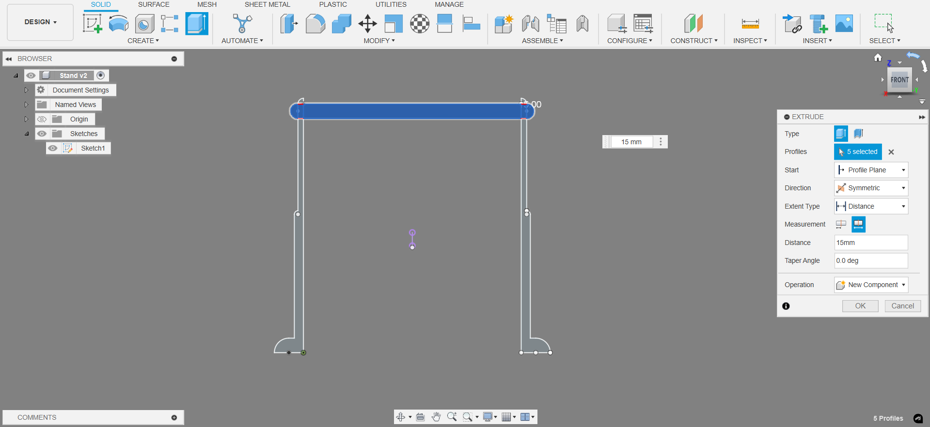
Task: Click the Distance input field showing 15mm
Action: [x=871, y=243]
